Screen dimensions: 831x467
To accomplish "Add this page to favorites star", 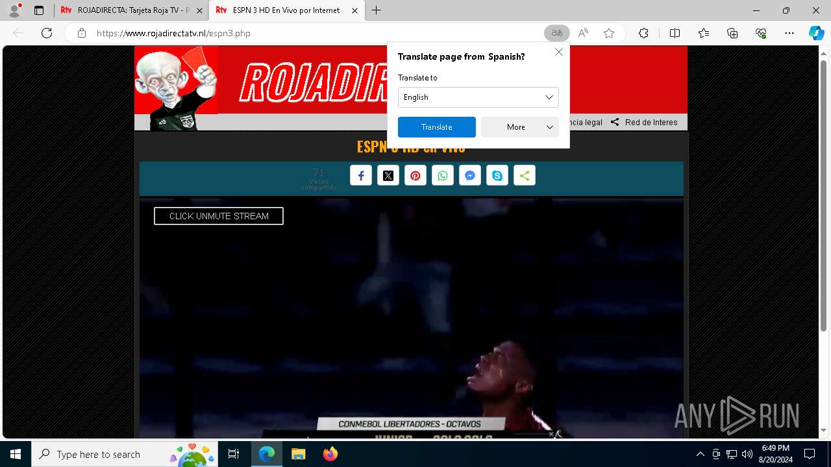I will pos(609,33).
